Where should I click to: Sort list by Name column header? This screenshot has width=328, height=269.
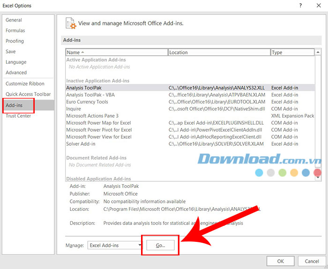pyautogui.click(x=116, y=52)
